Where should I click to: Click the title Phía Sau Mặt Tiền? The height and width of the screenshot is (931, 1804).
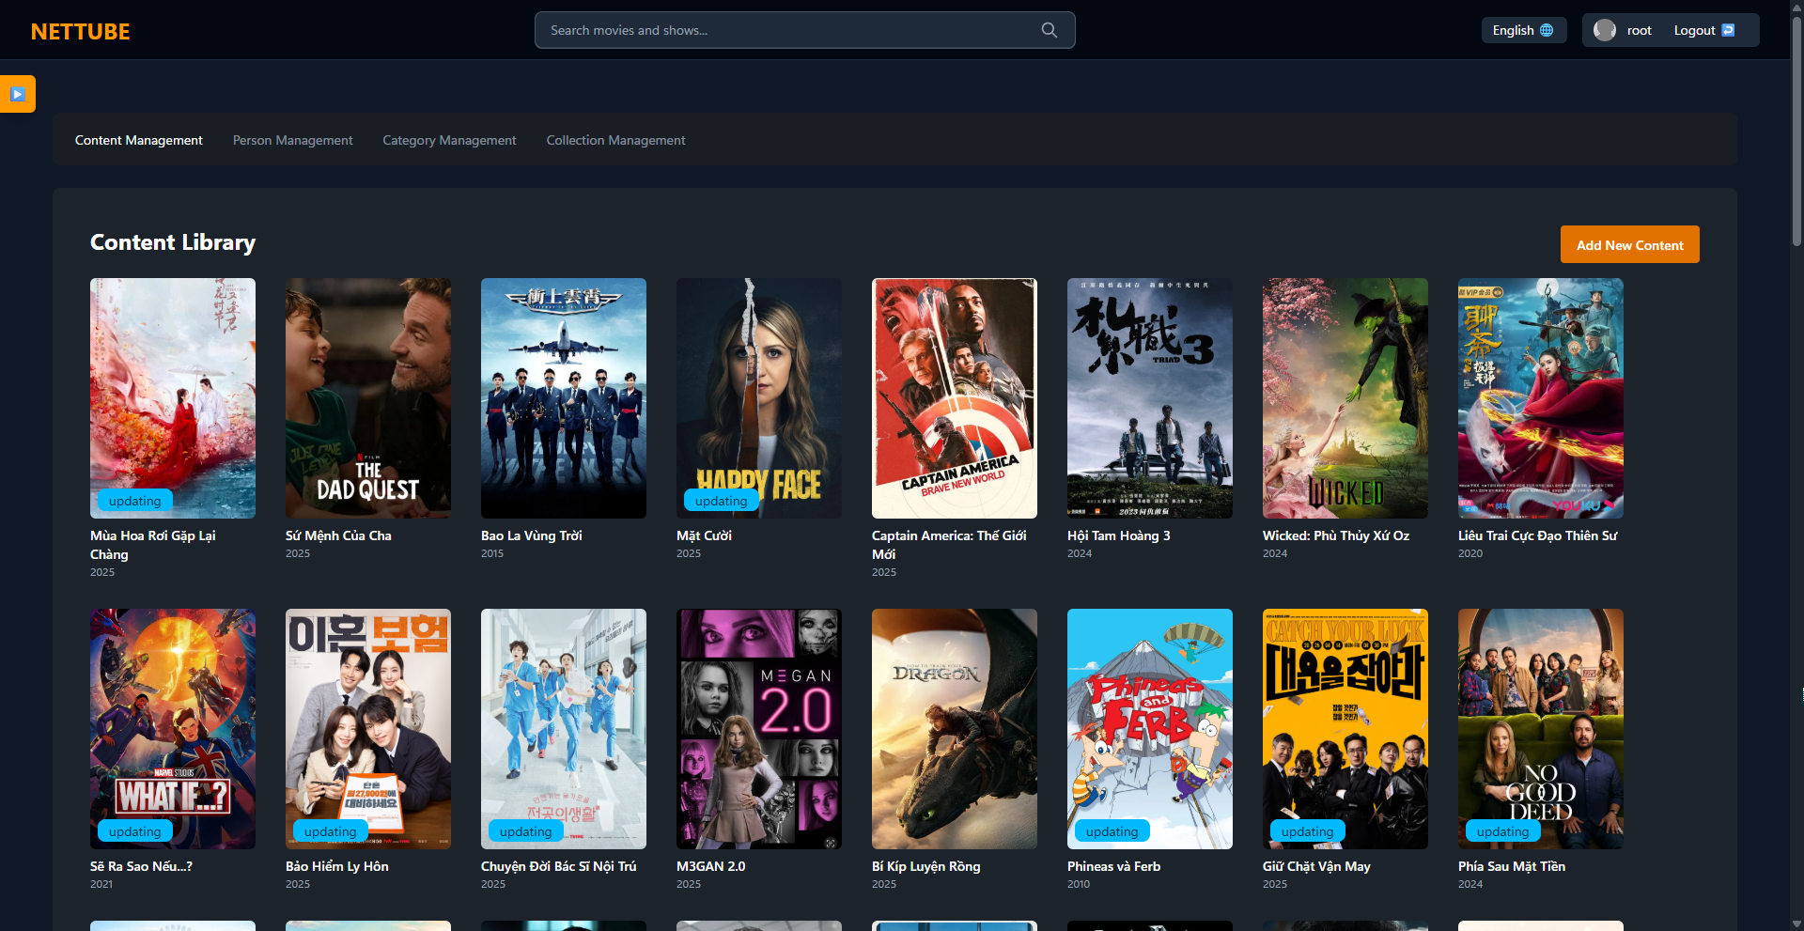point(1512,866)
